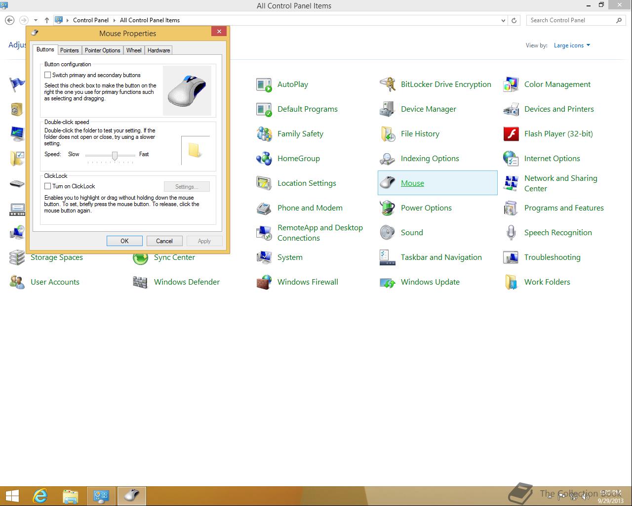Open the Windows Update icon
The width and height of the screenshot is (632, 506).
tap(388, 282)
